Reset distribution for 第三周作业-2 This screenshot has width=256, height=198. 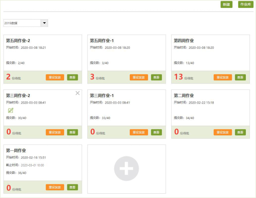[x=55, y=132]
